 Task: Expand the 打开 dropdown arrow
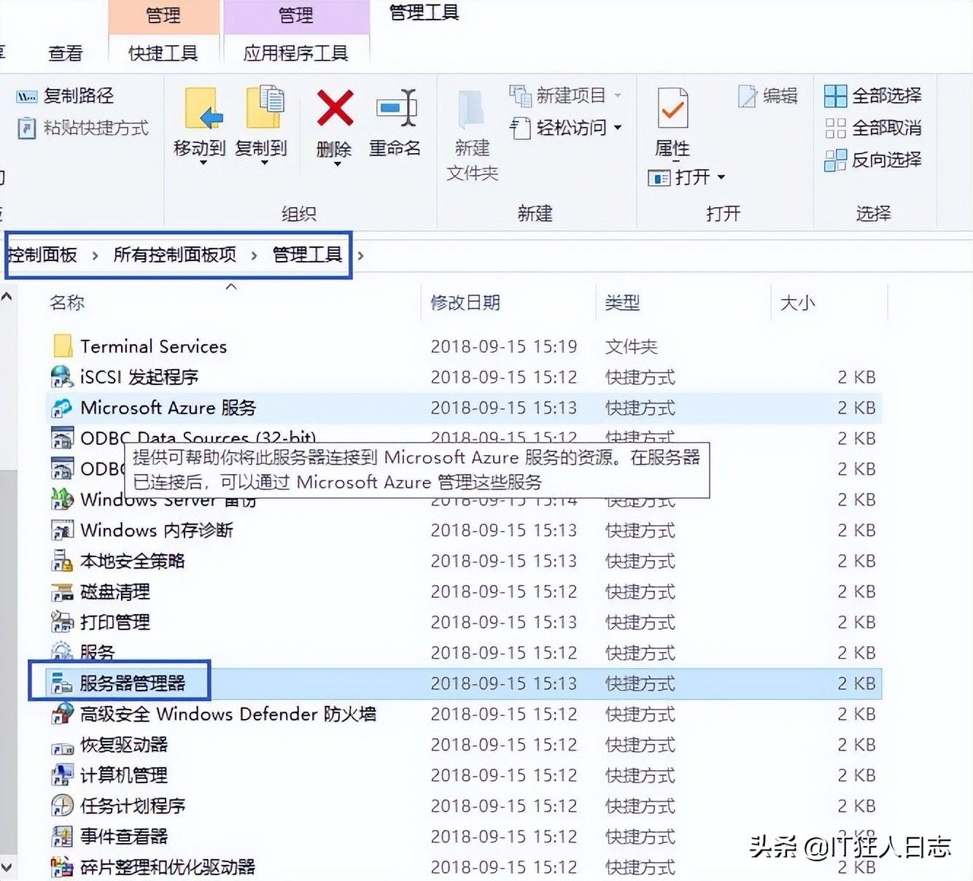[721, 177]
